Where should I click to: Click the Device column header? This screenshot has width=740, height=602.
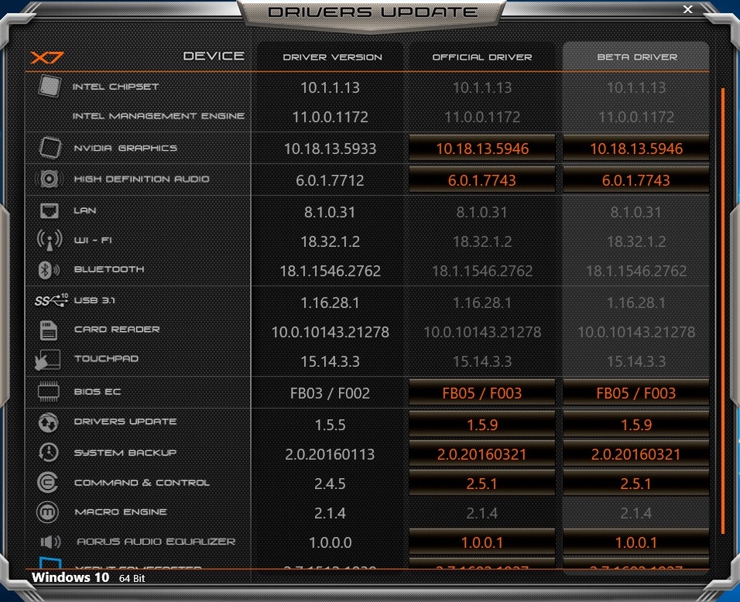point(214,56)
